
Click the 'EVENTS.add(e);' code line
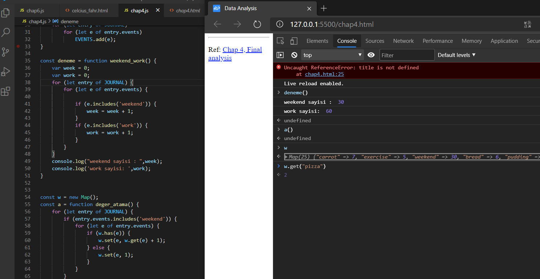coord(95,39)
